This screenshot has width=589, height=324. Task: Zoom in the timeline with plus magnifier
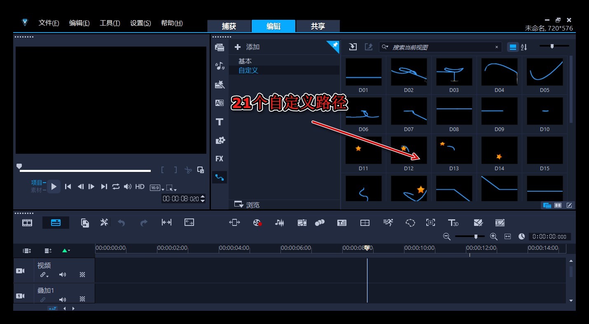pyautogui.click(x=493, y=237)
